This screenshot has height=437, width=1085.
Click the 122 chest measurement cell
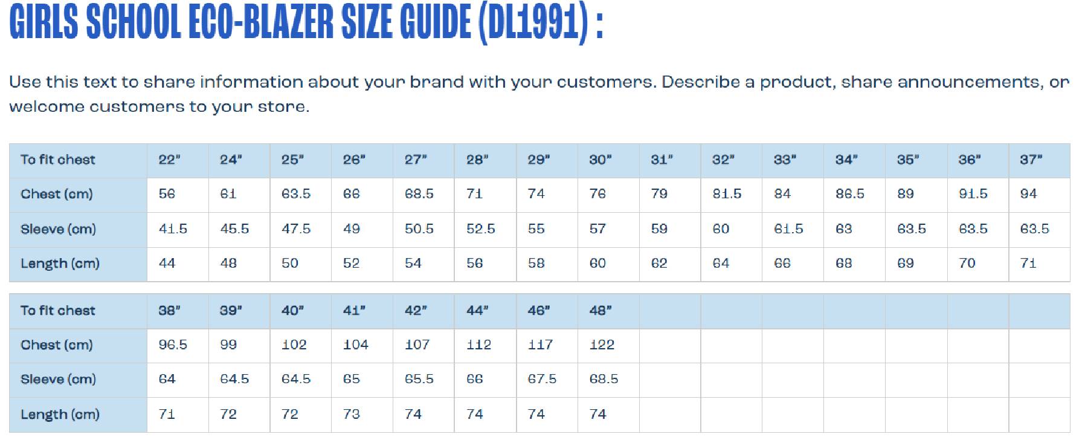click(602, 345)
